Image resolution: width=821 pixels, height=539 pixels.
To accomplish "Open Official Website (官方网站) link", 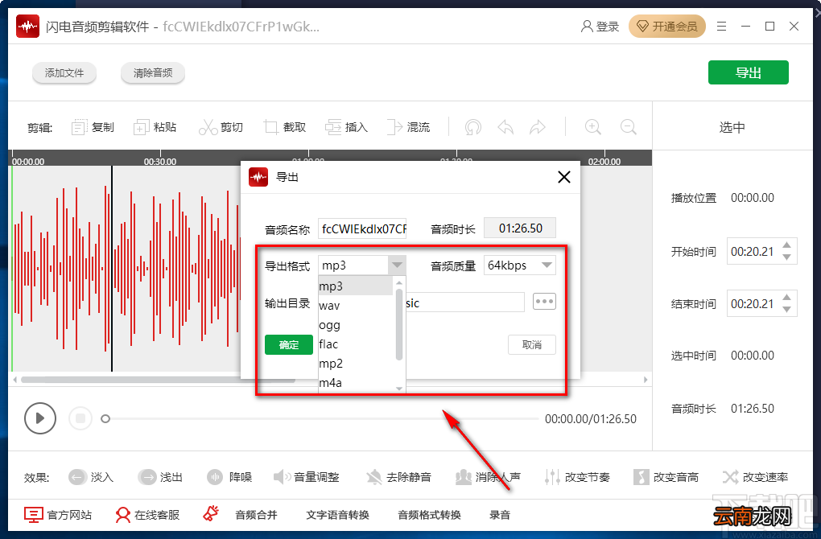I will pos(58,515).
